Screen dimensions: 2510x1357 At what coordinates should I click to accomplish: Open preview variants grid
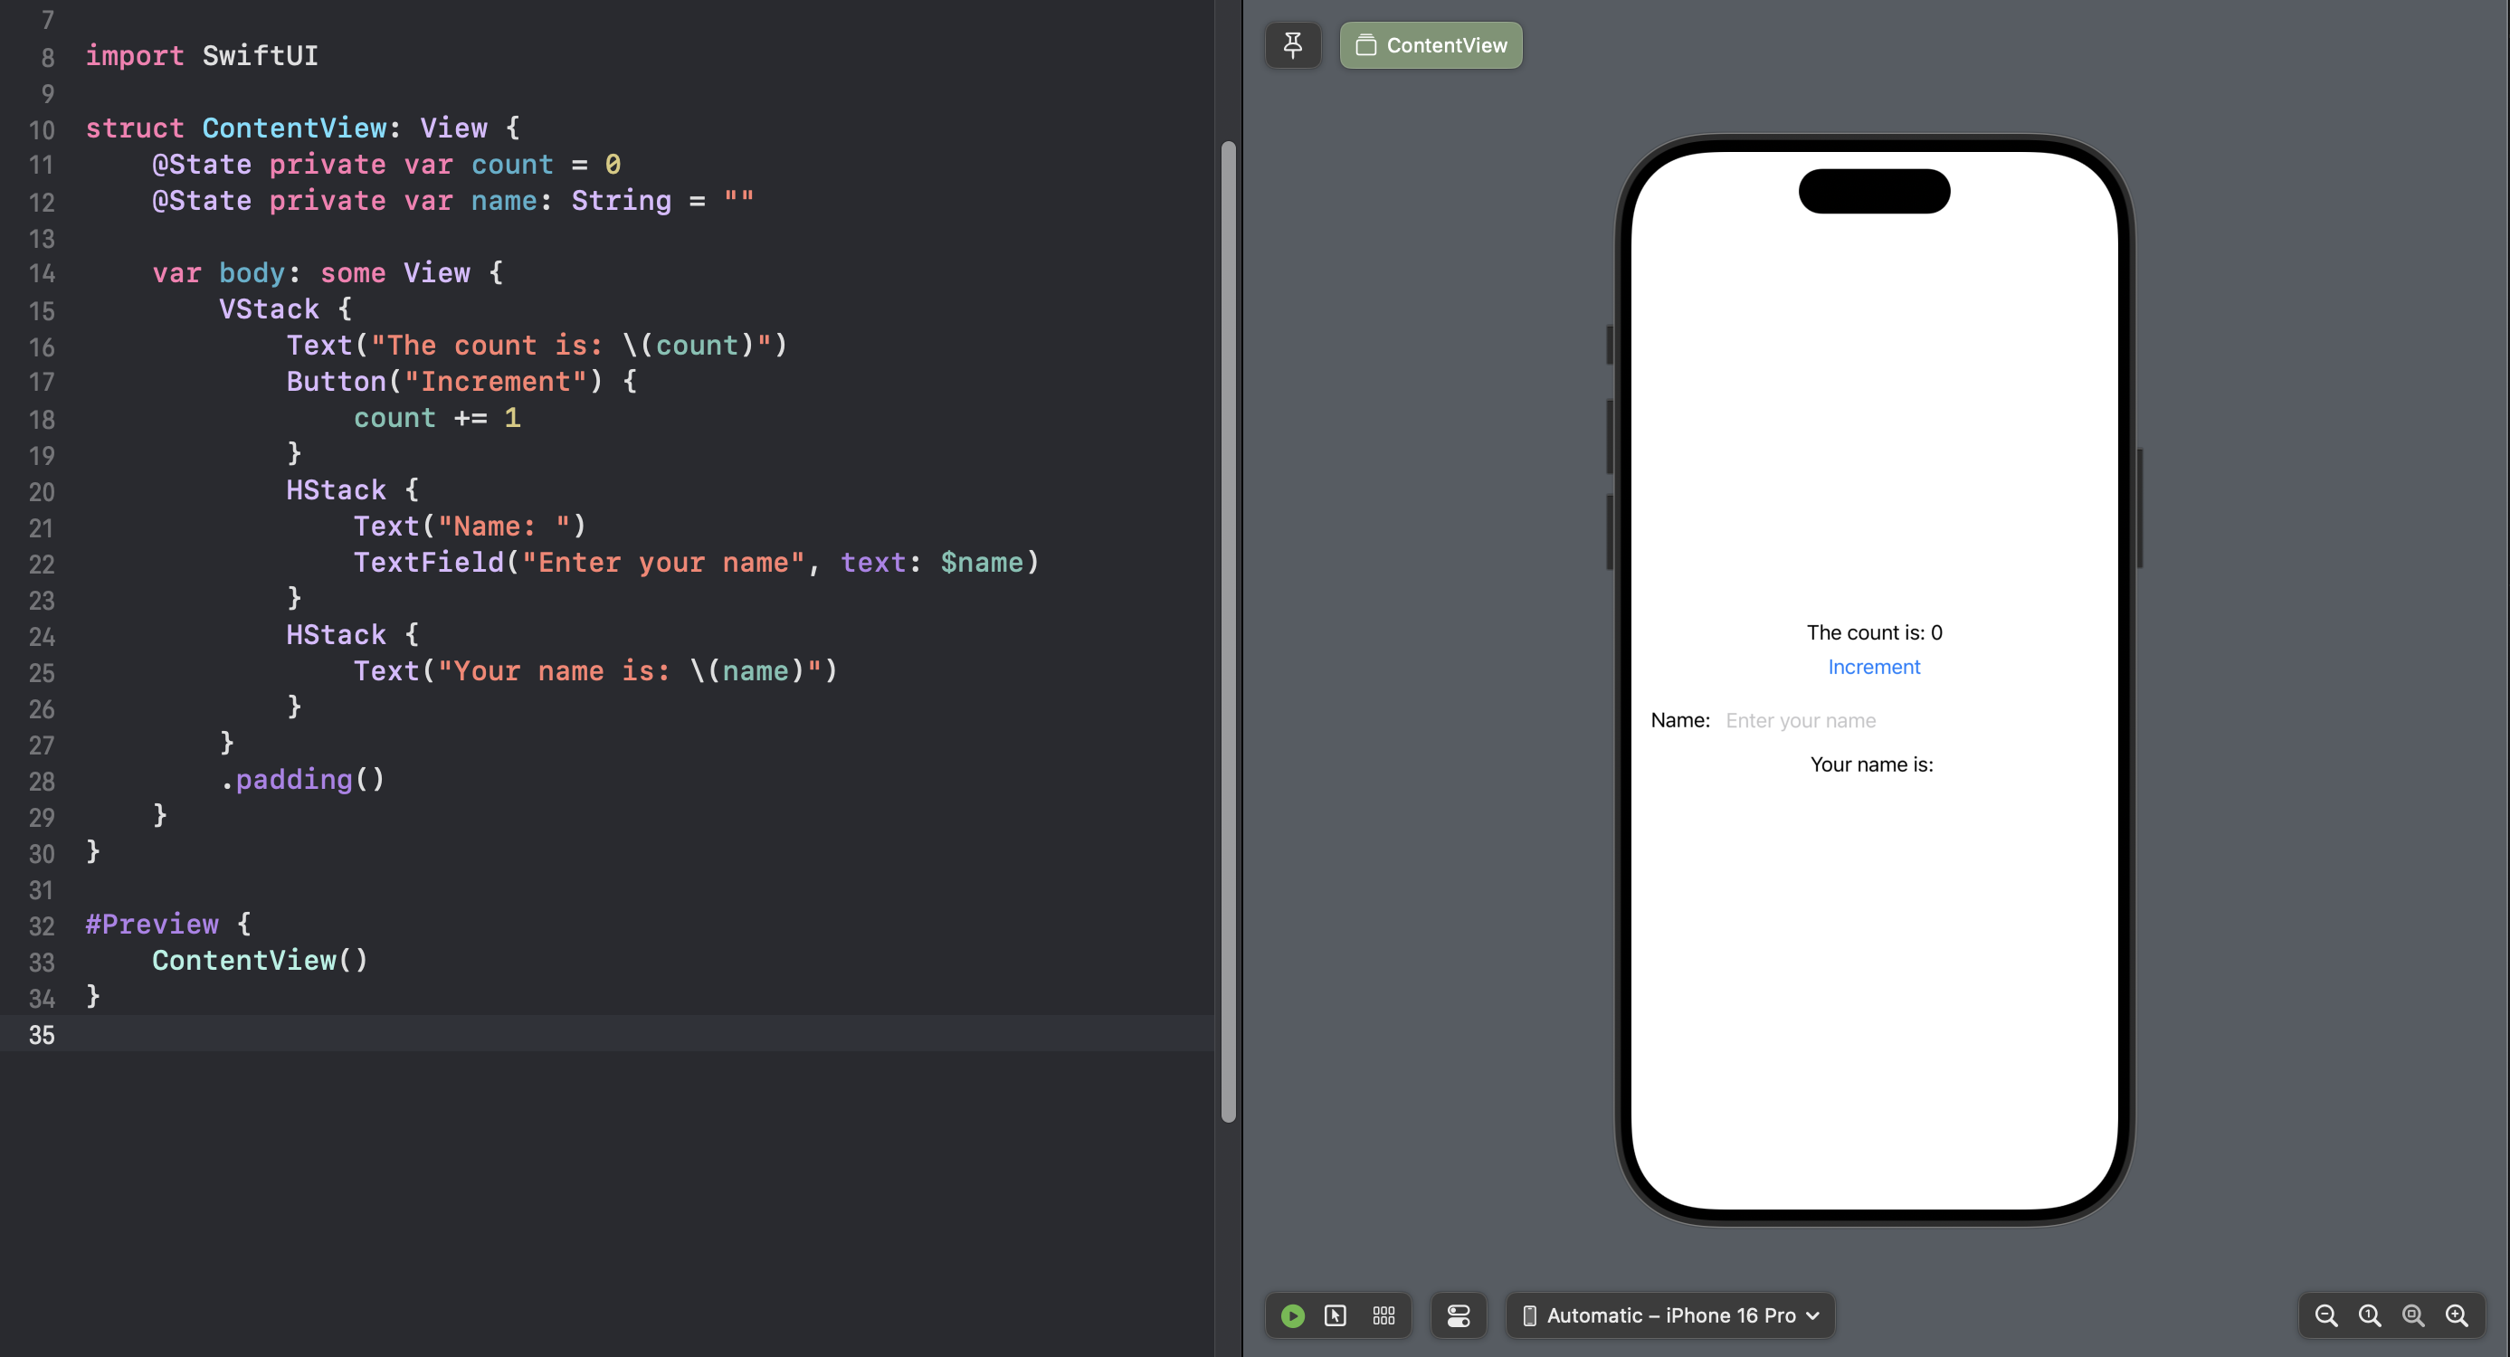(1383, 1315)
